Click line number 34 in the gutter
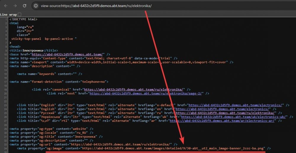 point(5,148)
